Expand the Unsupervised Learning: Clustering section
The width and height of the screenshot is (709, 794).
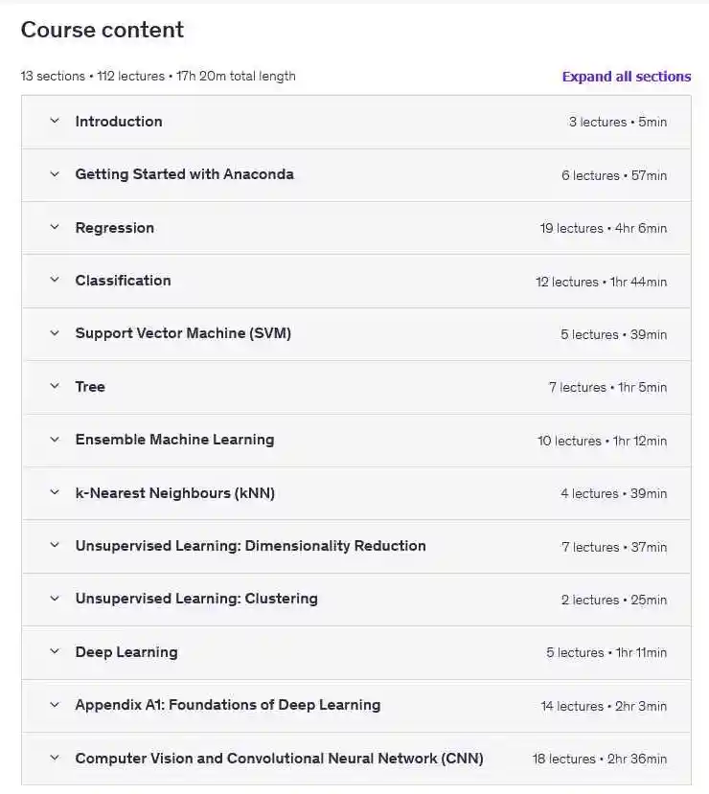pyautogui.click(x=196, y=599)
